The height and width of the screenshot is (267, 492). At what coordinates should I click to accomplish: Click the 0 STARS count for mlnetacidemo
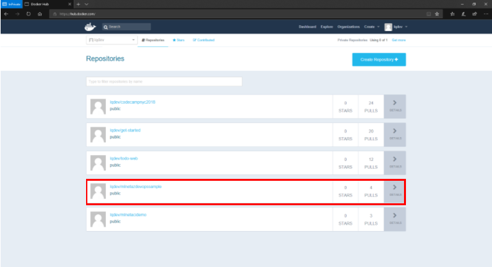[346, 219]
